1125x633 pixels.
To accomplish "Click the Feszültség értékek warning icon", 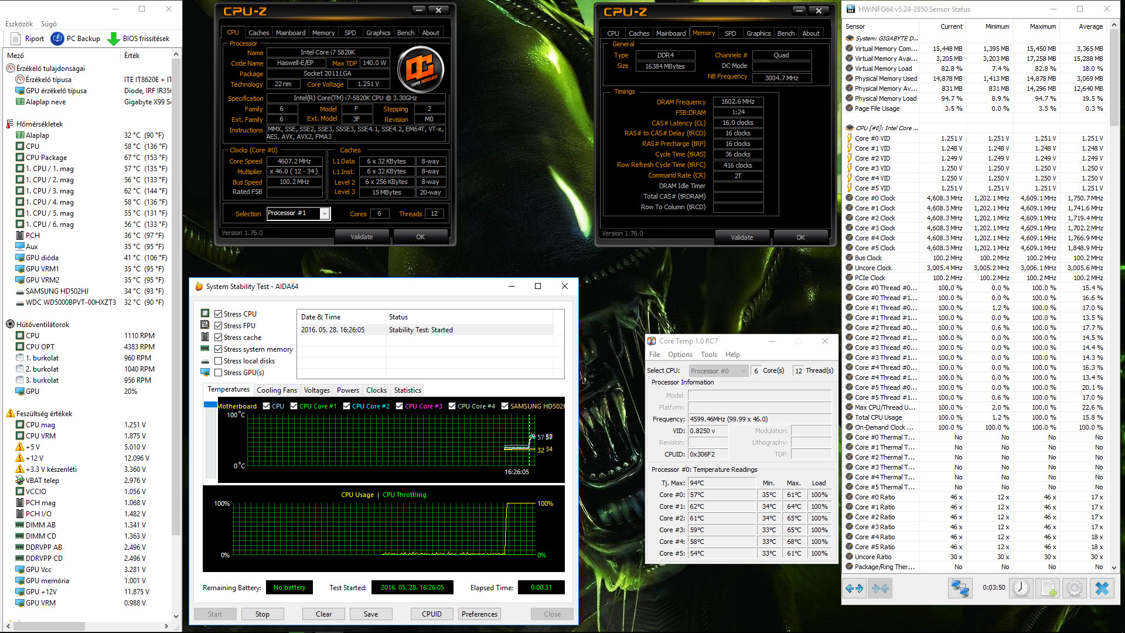I will 10,413.
